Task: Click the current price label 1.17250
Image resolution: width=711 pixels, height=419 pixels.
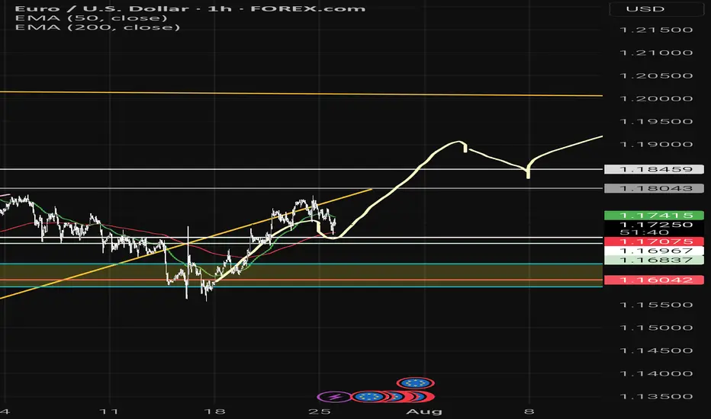Action: (x=656, y=225)
